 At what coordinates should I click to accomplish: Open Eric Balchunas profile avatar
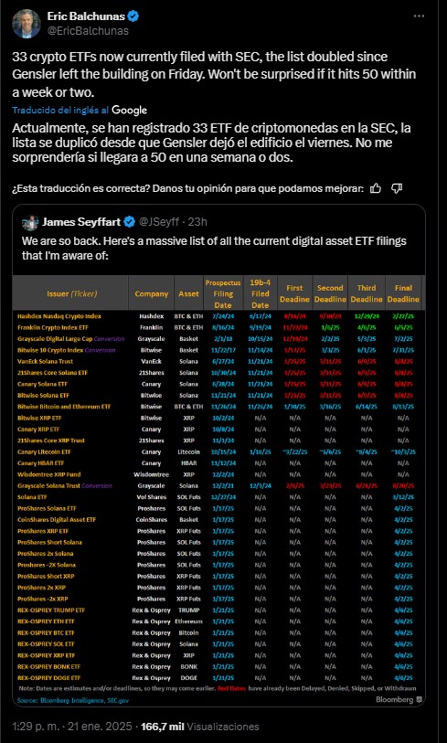(x=27, y=24)
